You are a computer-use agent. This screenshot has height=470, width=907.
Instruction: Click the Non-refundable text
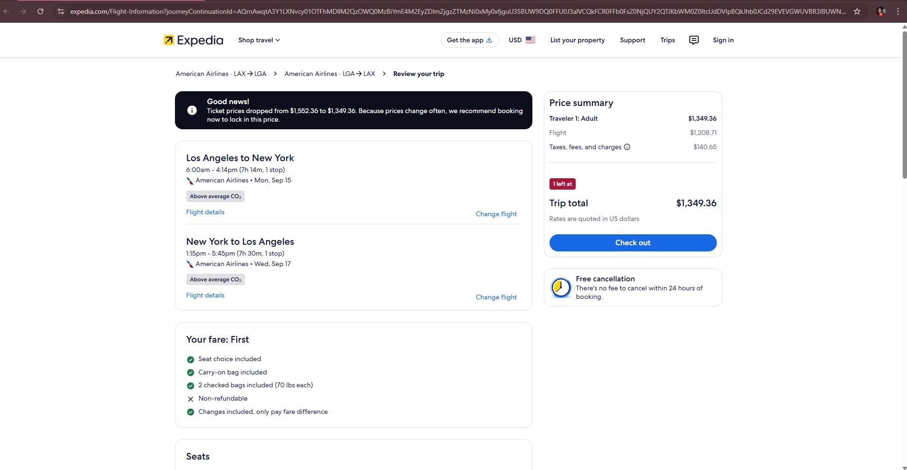click(223, 399)
